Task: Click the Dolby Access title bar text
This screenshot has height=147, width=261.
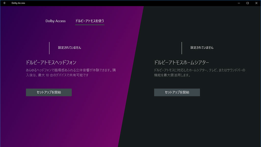Action: (x=18, y=3)
